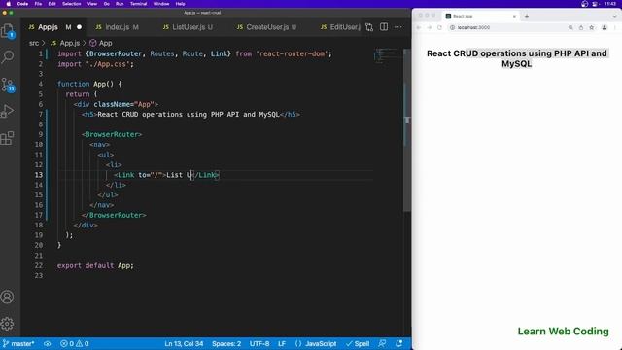Open the Extensions view
622x350 pixels.
click(8, 138)
